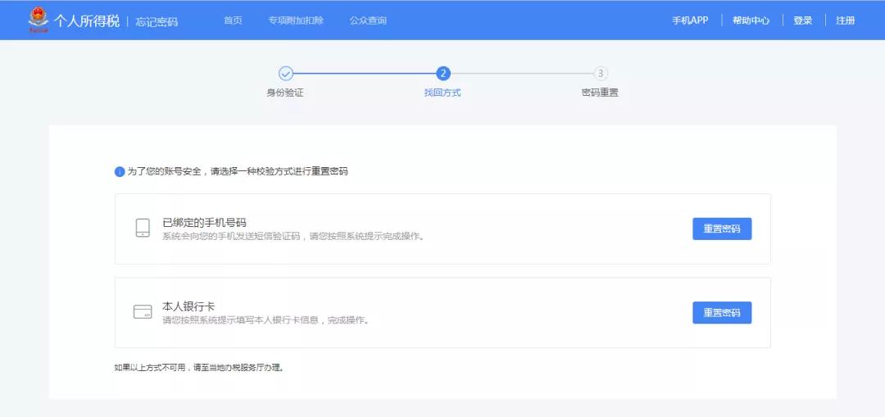Click the 身份验证 step label

click(285, 93)
